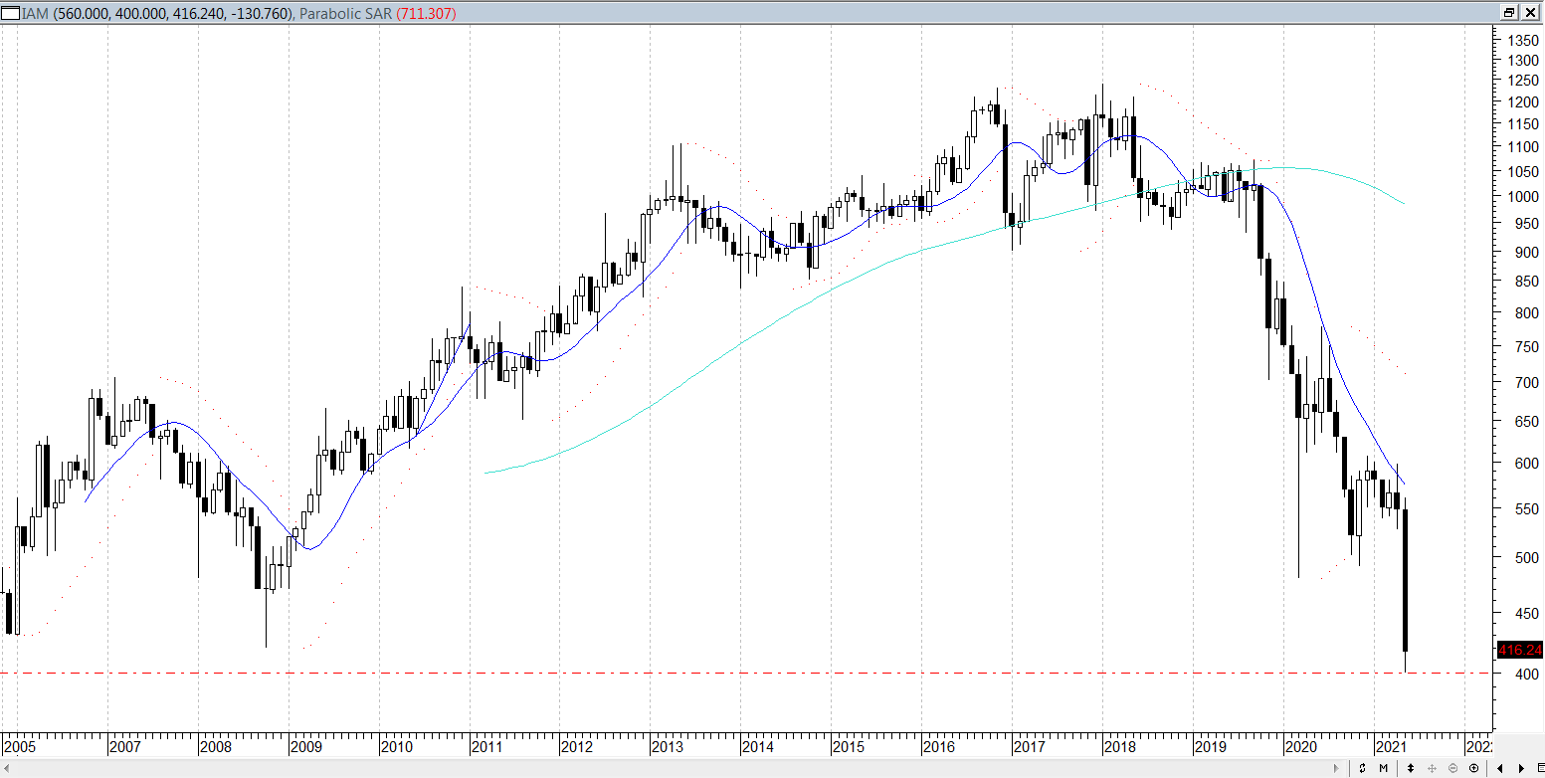This screenshot has width=1545, height=778.
Task: Click the zoom in plus circle icon
Action: [1473, 768]
